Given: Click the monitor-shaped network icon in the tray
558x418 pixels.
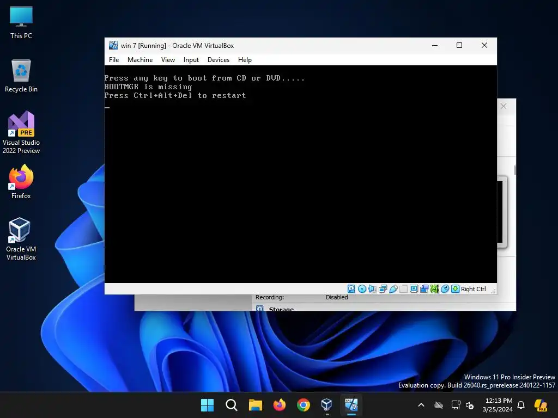Looking at the screenshot, I should click(x=456, y=405).
